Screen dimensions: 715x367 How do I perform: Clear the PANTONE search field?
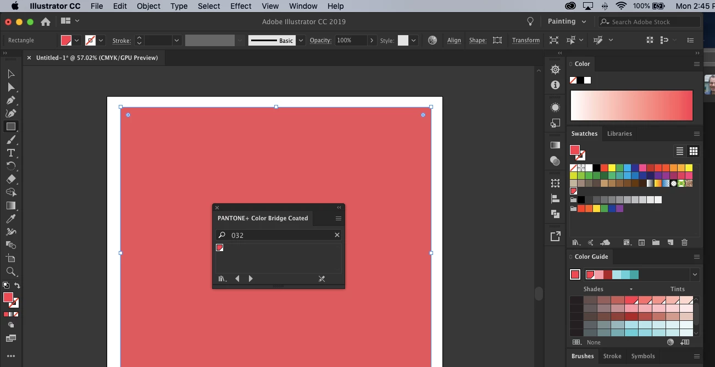tap(337, 235)
